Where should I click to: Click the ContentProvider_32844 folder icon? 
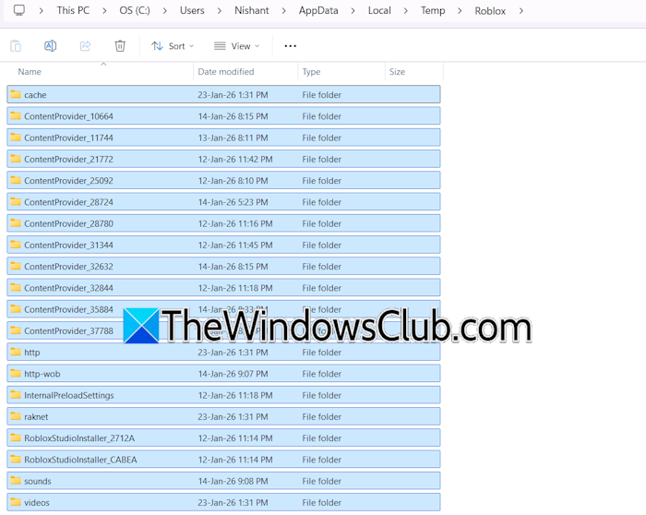(x=16, y=287)
